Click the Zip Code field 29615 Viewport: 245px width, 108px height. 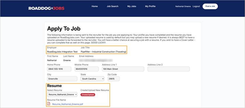click(x=113, y=79)
